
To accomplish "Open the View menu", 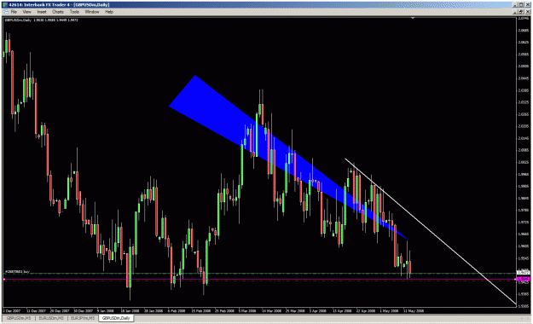I will tap(26, 12).
